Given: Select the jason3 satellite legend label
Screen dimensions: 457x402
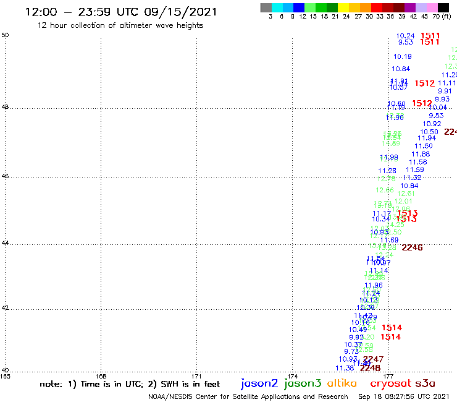Looking at the screenshot, I should [303, 383].
